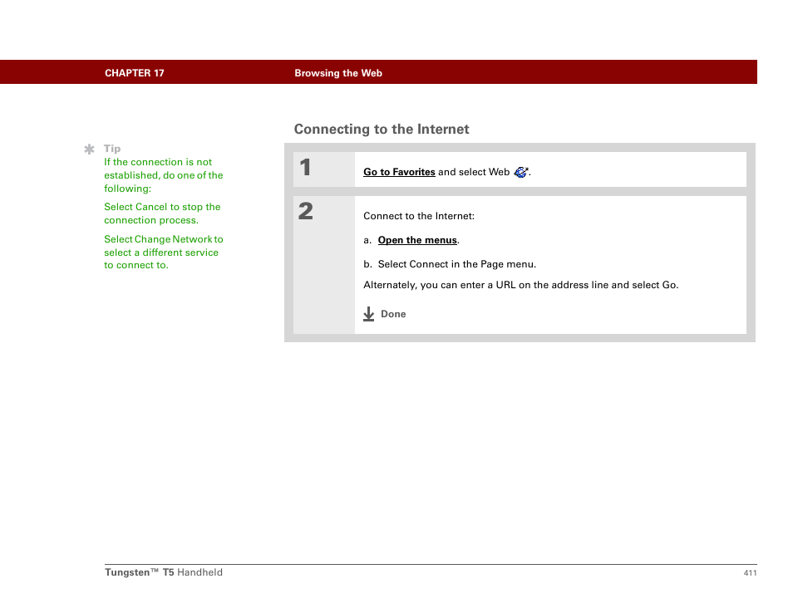Click the 'Browsing the Web' header title
The height and width of the screenshot is (613, 793).
(x=338, y=73)
